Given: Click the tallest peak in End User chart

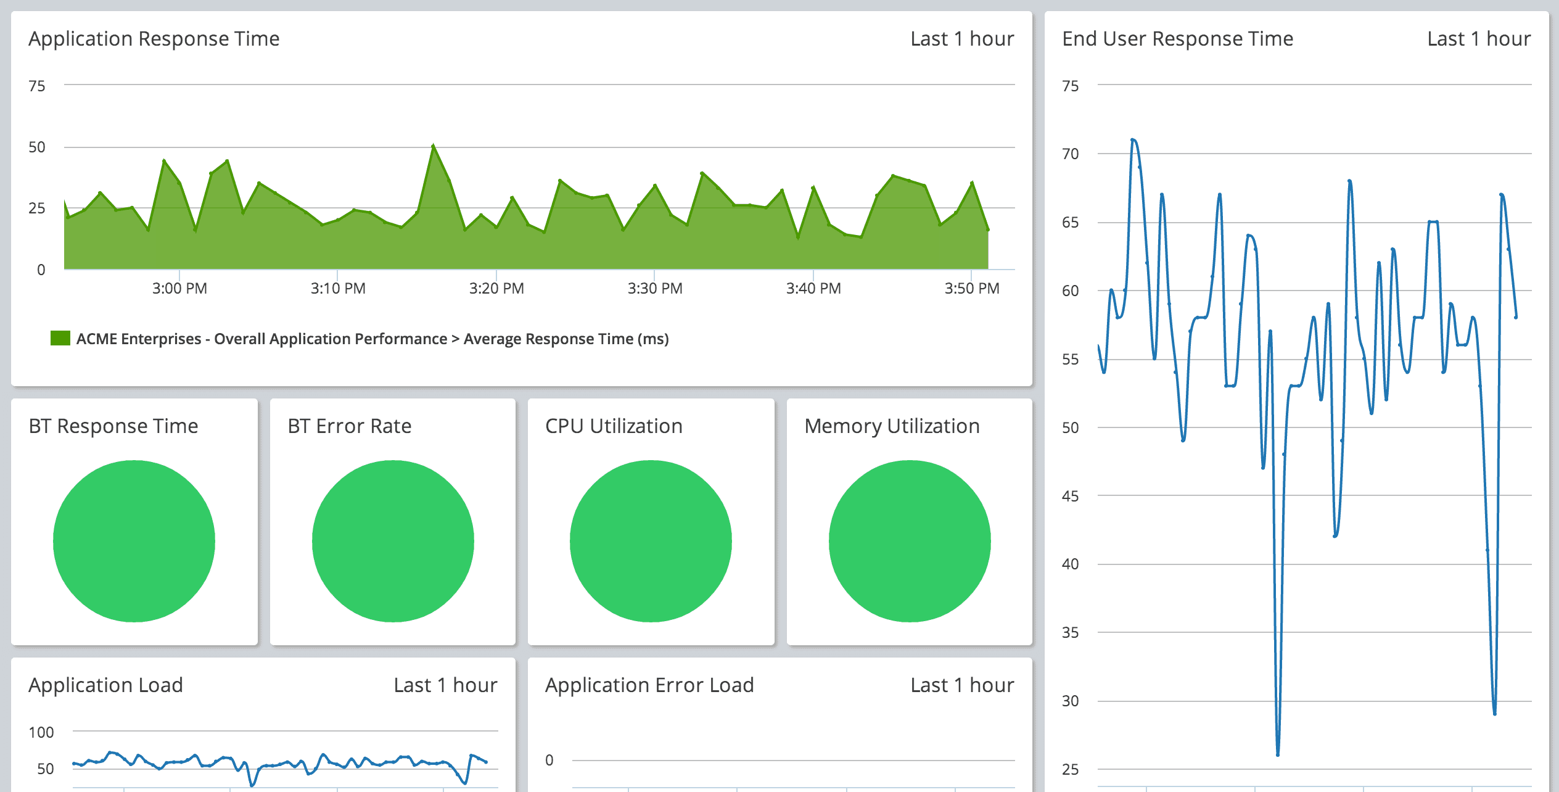Looking at the screenshot, I should (1133, 140).
